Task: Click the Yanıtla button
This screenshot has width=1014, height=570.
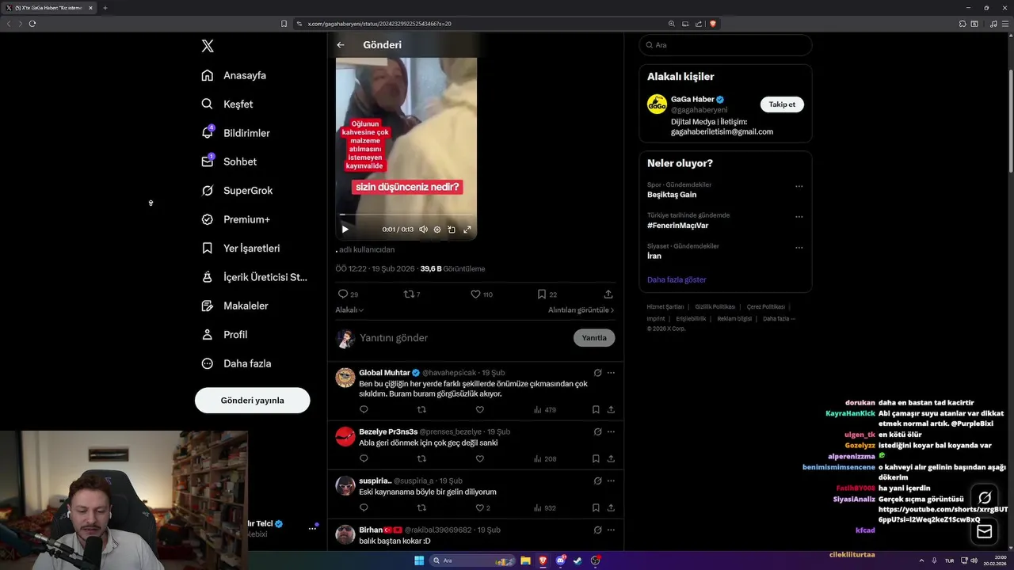Action: [594, 338]
